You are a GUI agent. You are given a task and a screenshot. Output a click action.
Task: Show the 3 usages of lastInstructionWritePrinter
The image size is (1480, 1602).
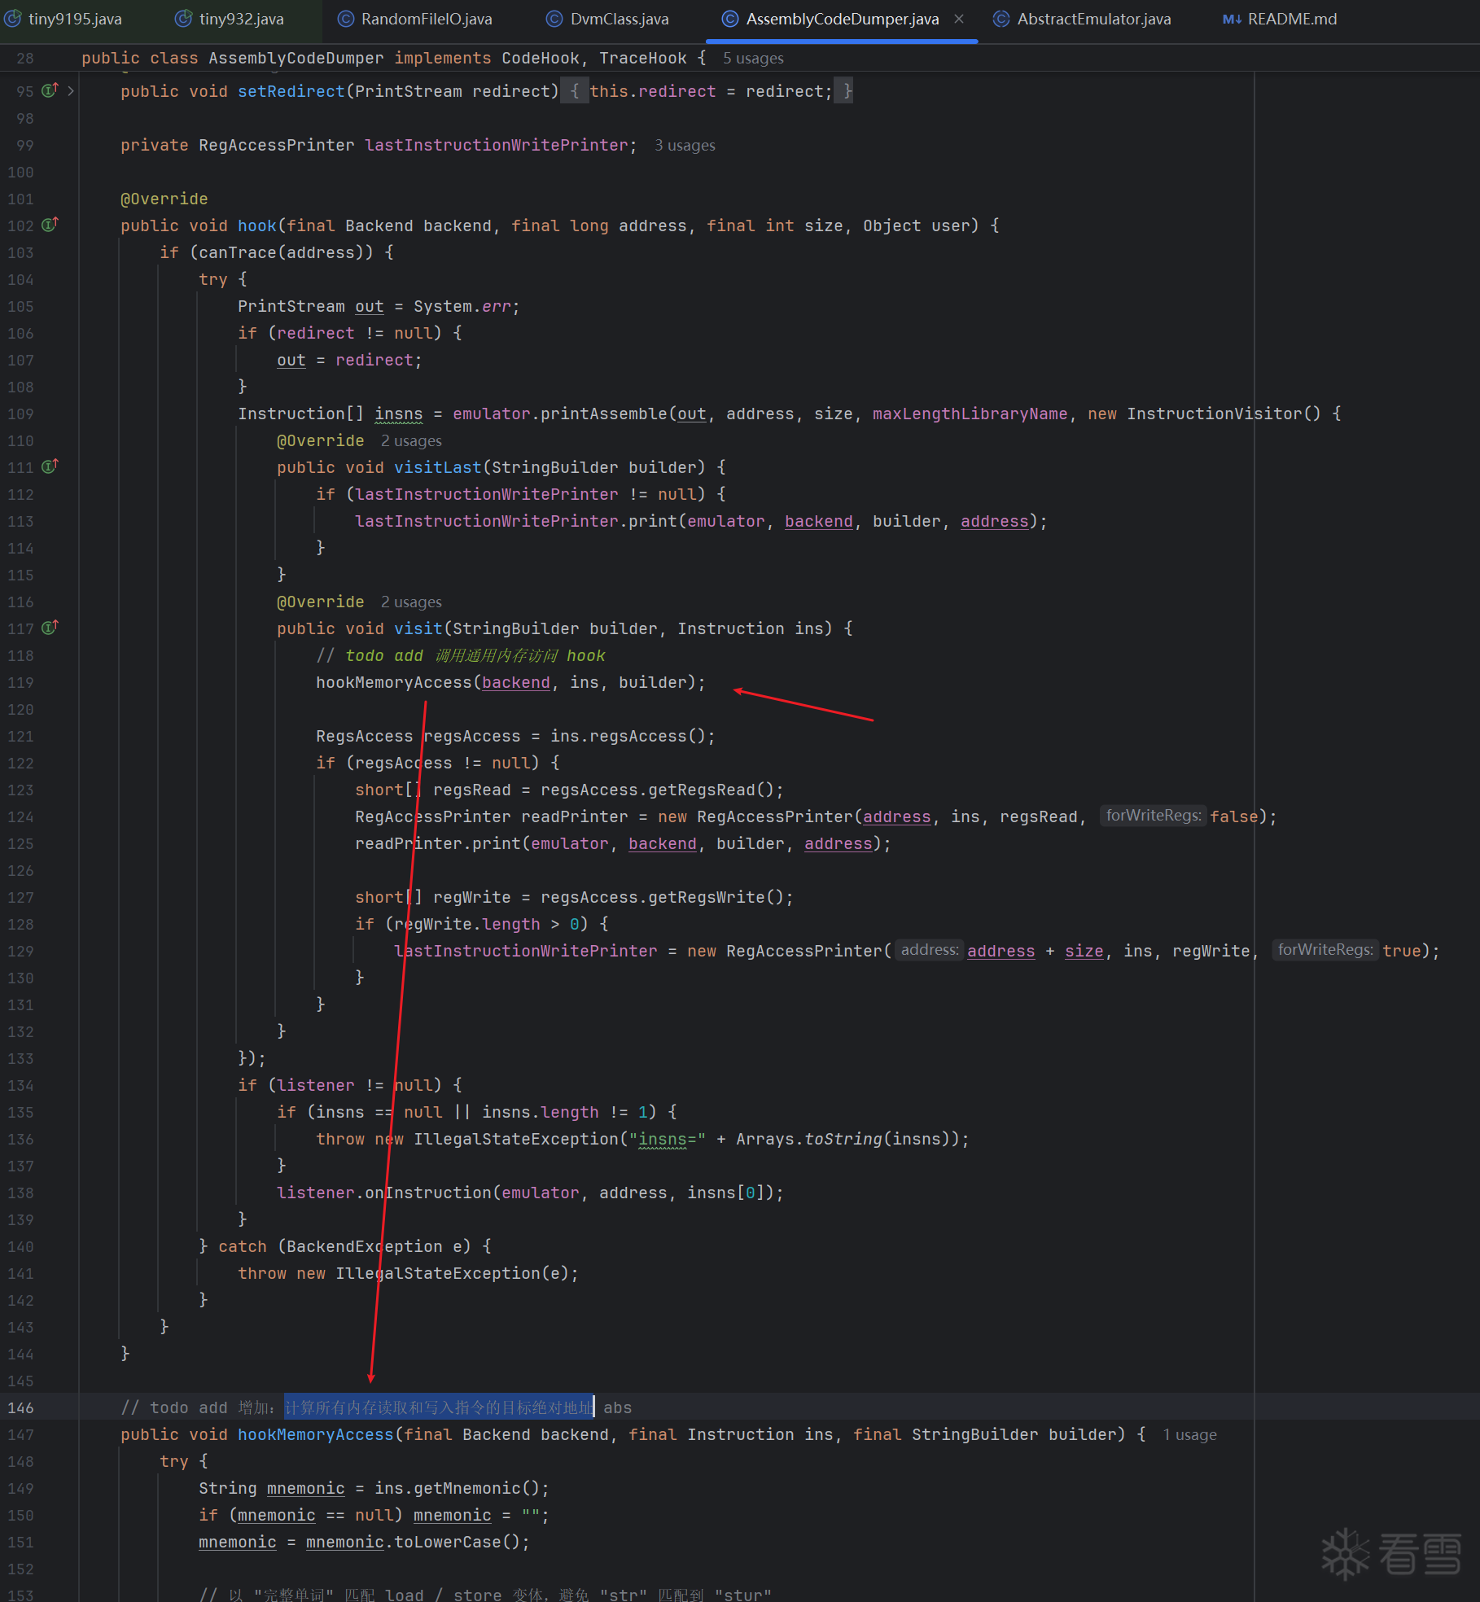685,146
